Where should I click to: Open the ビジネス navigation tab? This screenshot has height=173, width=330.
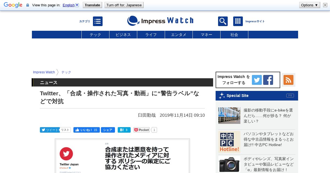123,35
